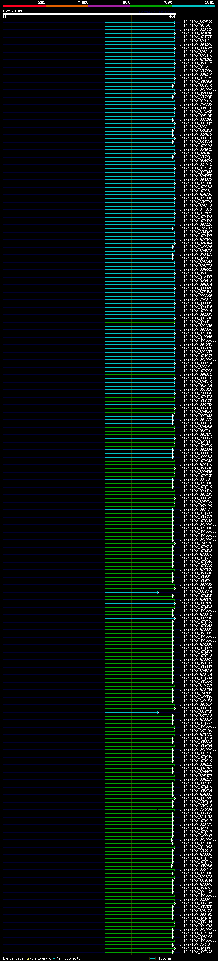Click the UniRef100_Q2PAI9 entry
Image resolution: width=218 pixels, height=961 pixels.
[196, 135]
